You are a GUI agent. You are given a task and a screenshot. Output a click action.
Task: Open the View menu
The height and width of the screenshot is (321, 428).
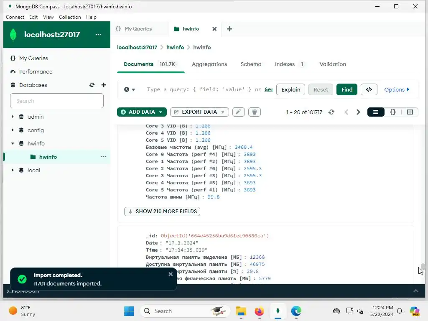tap(48, 17)
